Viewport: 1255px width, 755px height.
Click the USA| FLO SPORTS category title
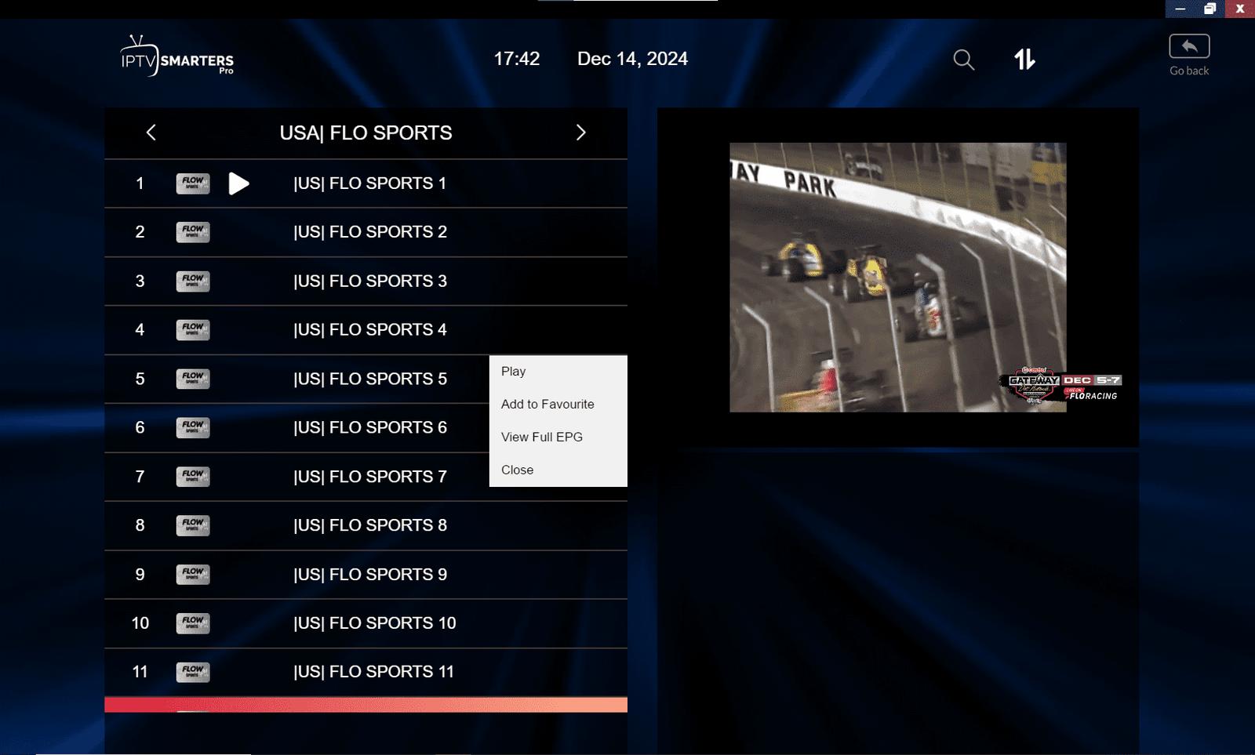(366, 132)
